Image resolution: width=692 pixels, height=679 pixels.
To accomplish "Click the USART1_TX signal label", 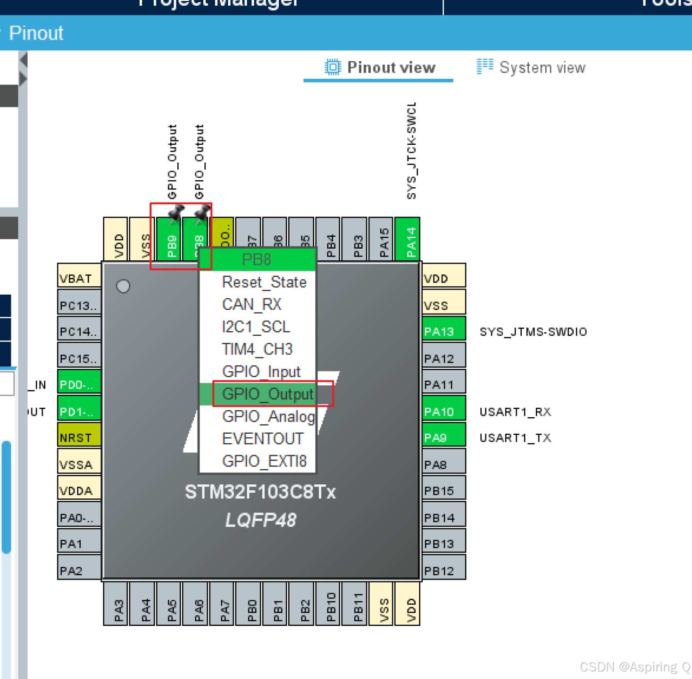I will coord(515,438).
